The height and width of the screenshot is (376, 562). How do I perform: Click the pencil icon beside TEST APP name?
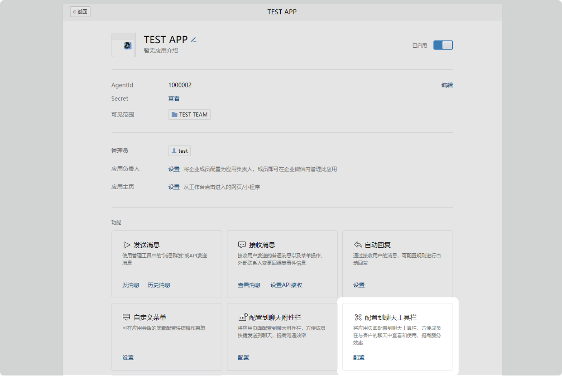pos(194,40)
